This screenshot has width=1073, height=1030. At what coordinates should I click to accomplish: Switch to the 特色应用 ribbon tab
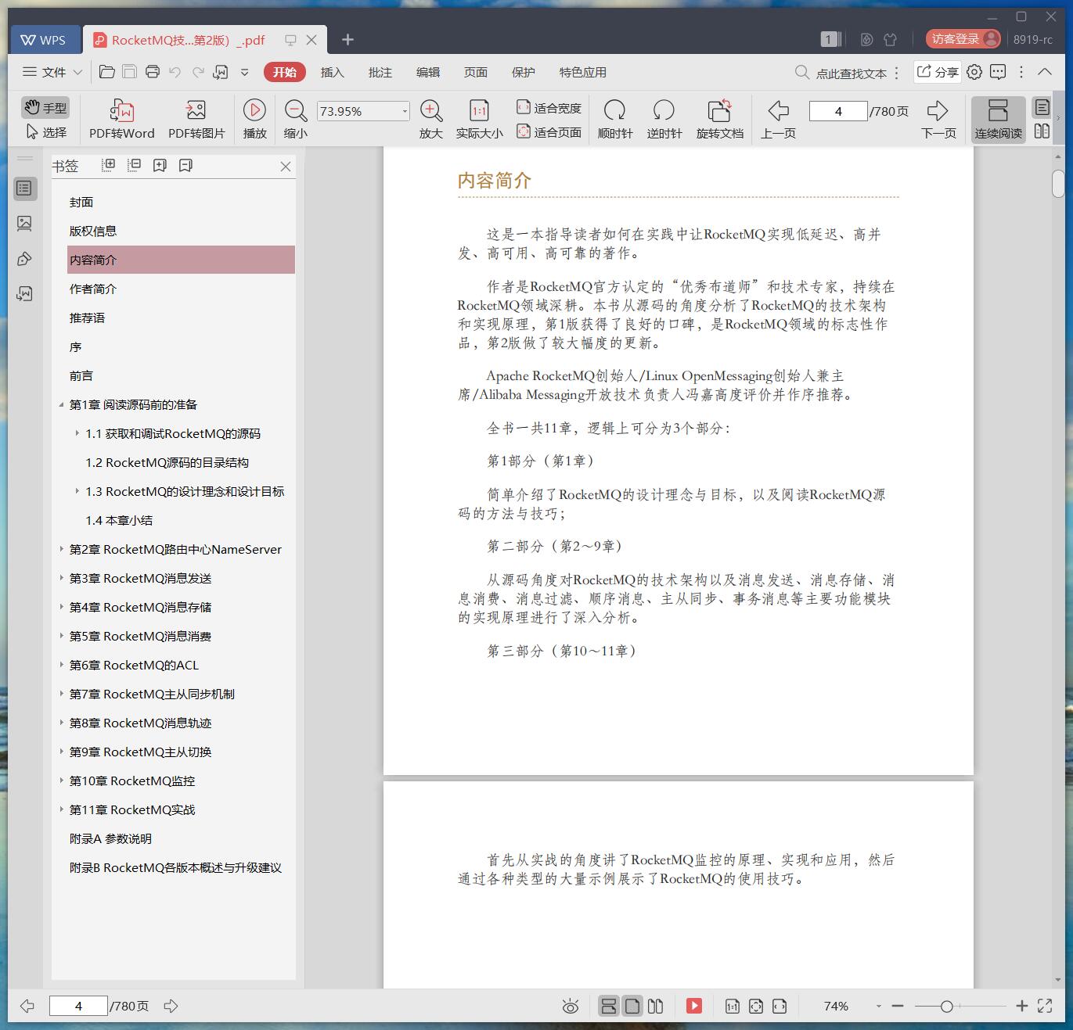click(582, 72)
